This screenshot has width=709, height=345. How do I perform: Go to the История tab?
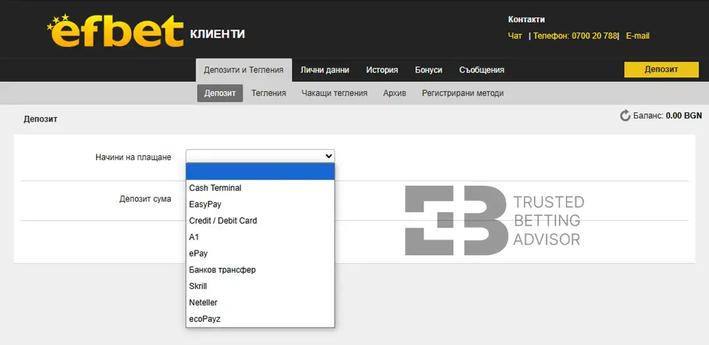(x=382, y=70)
